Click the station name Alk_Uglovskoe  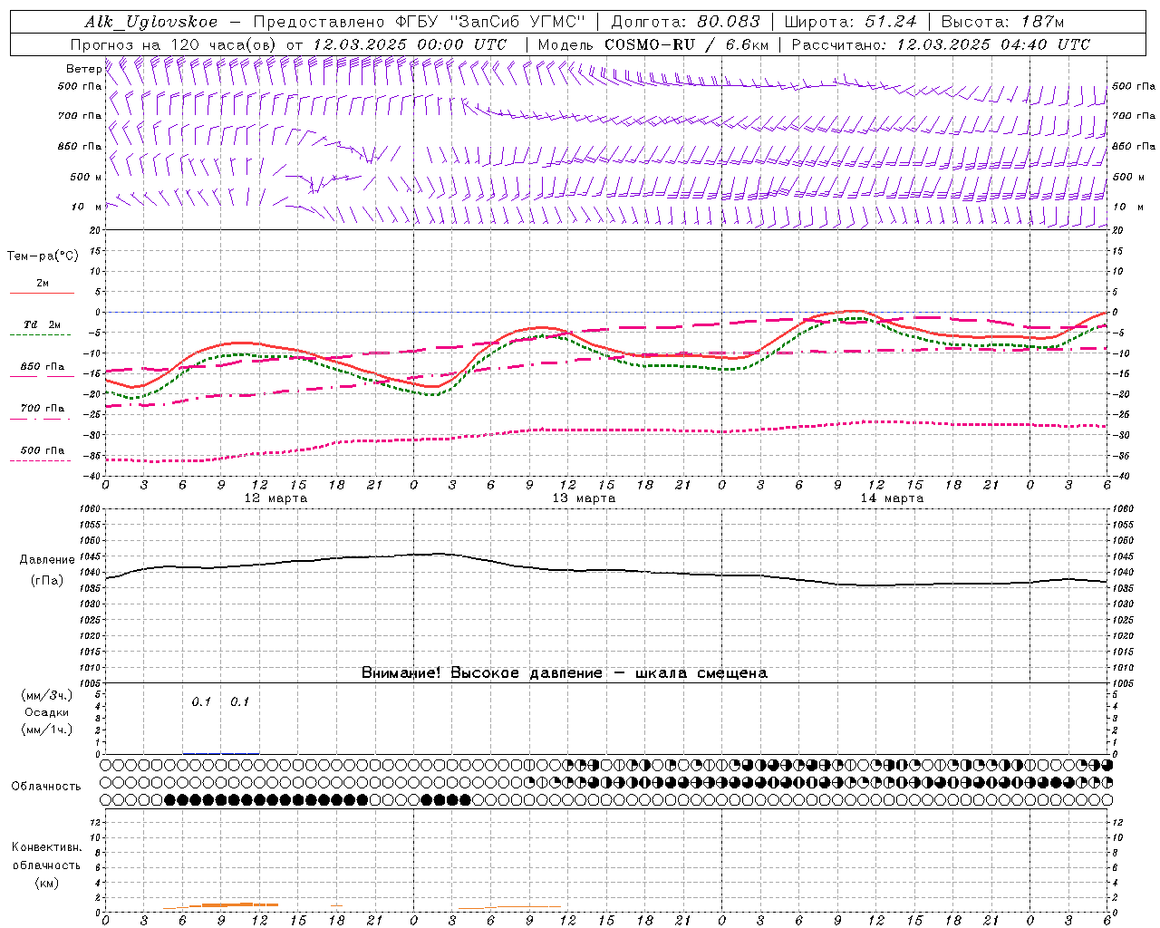pos(151,22)
